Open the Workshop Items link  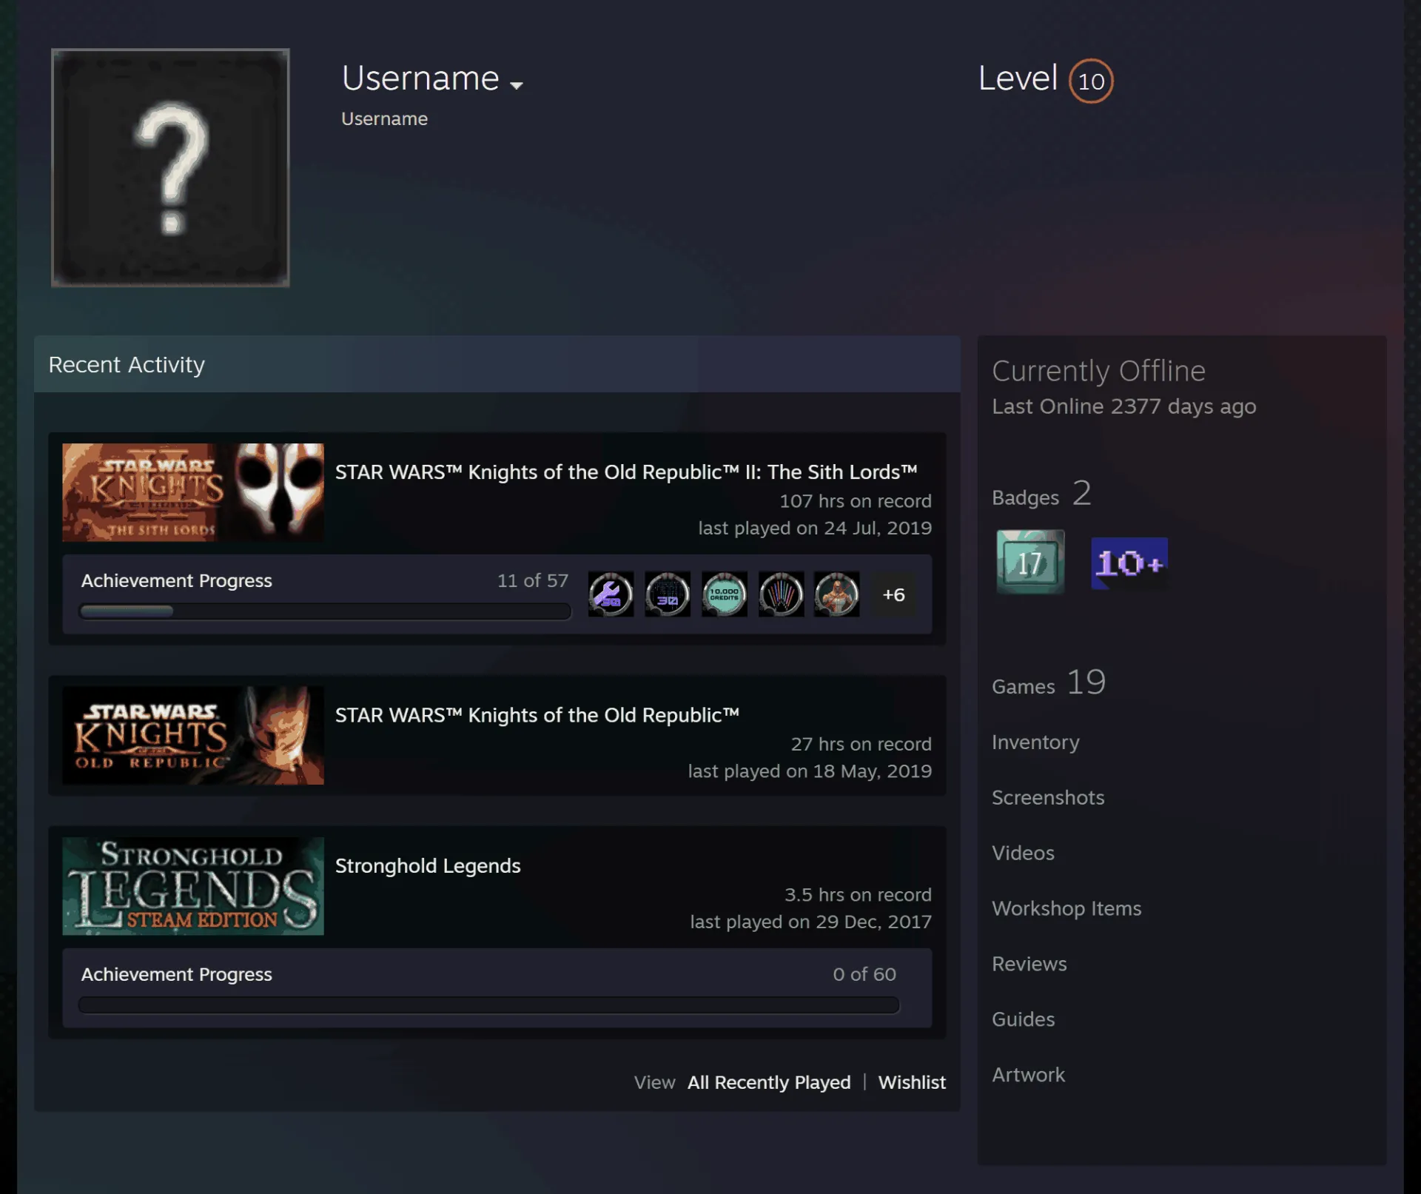point(1066,908)
